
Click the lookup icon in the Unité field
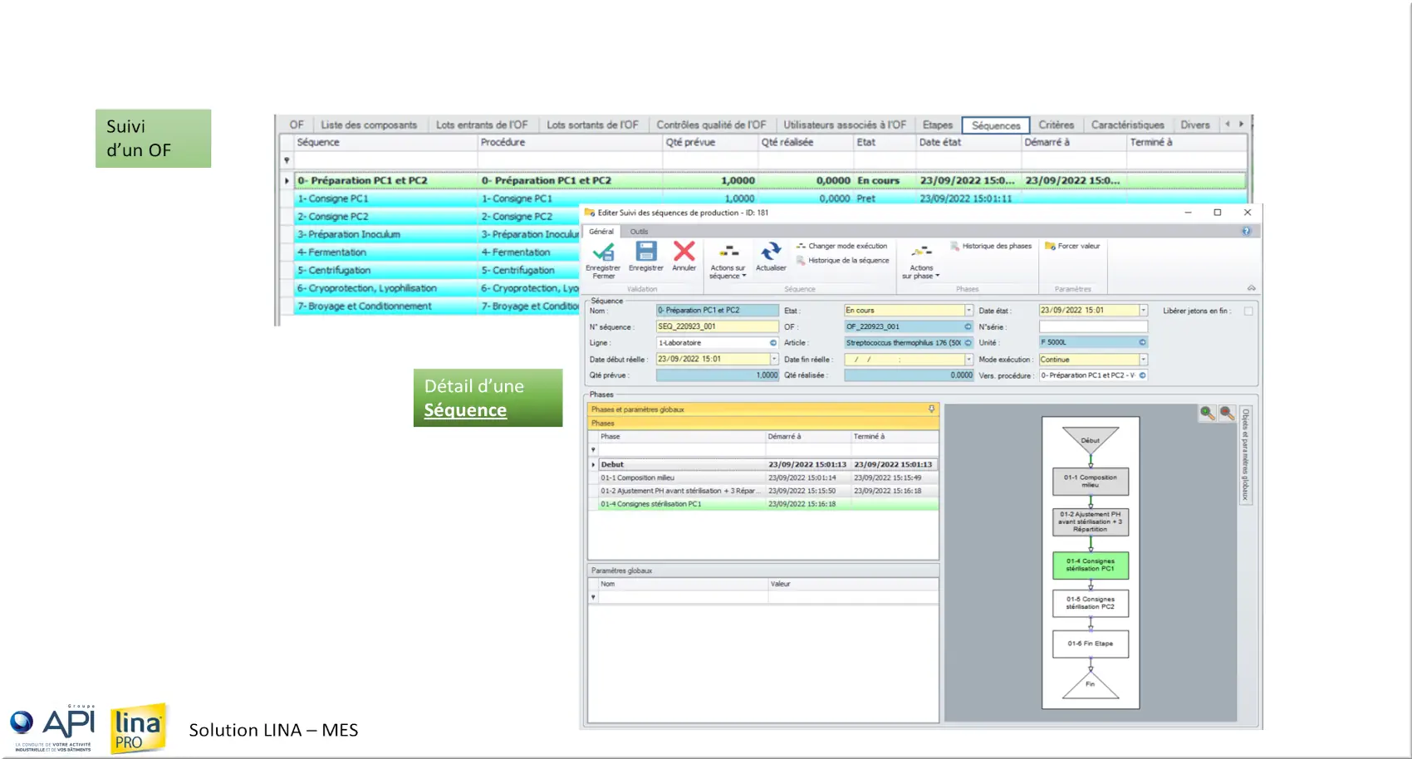coord(1142,342)
